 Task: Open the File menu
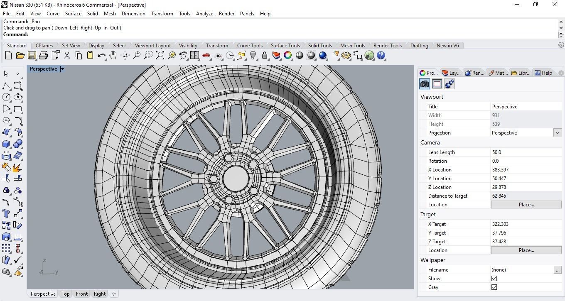click(x=7, y=13)
